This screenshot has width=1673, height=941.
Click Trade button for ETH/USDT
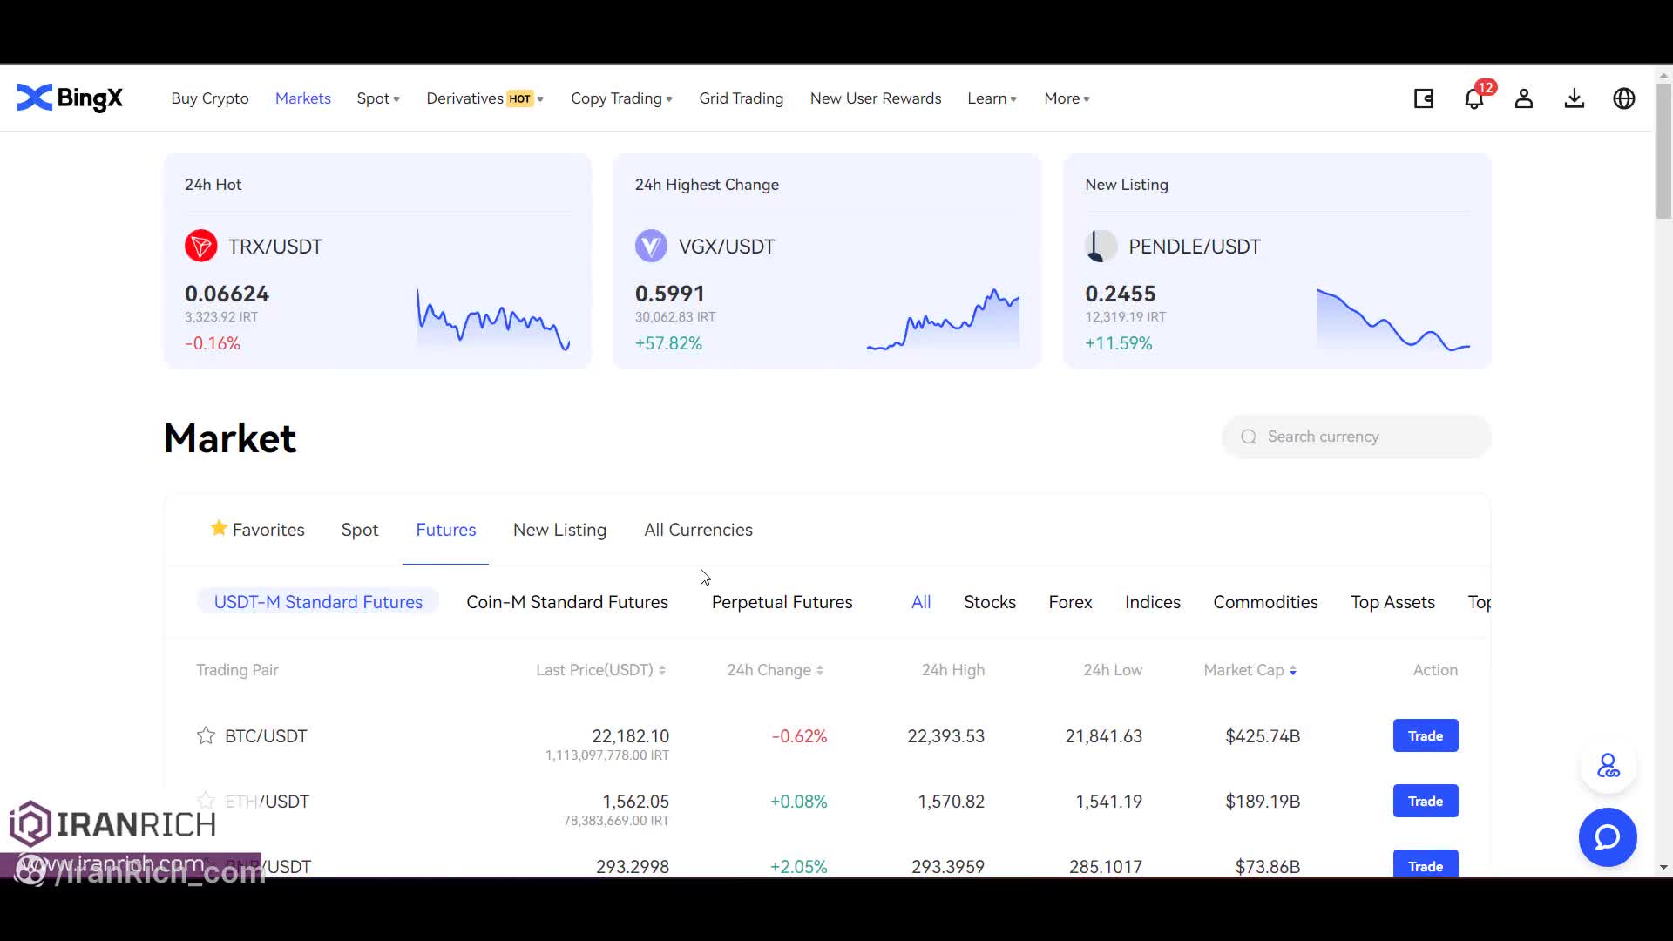[x=1425, y=802]
